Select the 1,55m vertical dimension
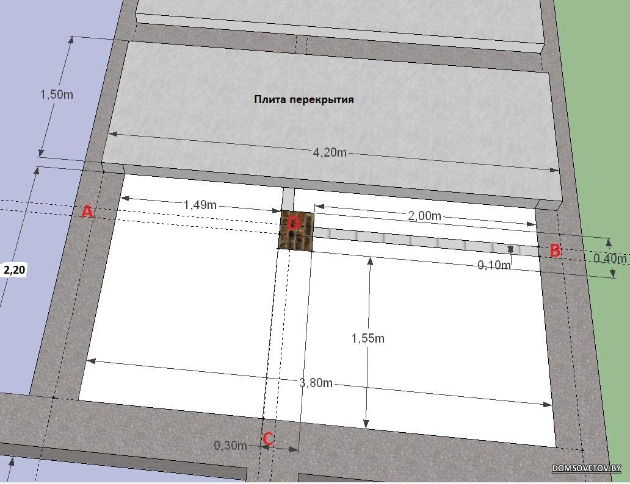The image size is (630, 484). point(367,338)
